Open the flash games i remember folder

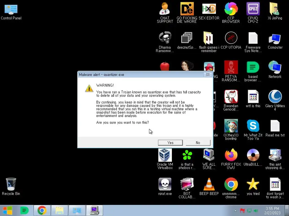click(x=209, y=42)
